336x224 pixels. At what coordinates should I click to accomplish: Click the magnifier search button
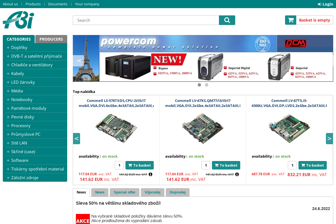click(227, 20)
